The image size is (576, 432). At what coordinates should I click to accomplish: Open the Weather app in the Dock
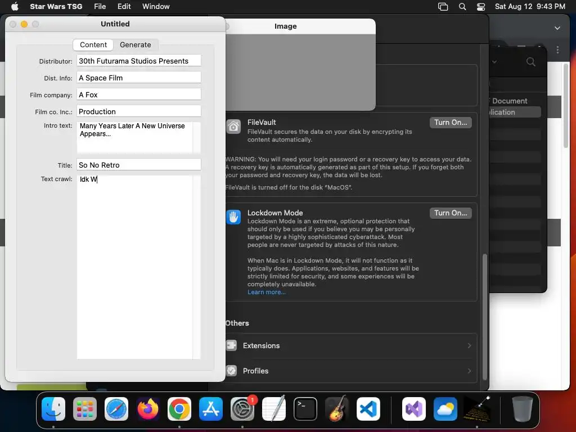[445, 409]
